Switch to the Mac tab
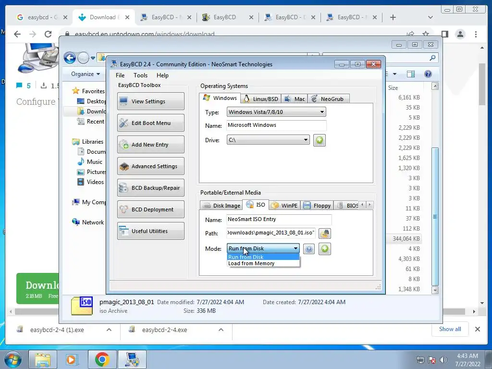Image resolution: width=492 pixels, height=369 pixels. coord(295,99)
